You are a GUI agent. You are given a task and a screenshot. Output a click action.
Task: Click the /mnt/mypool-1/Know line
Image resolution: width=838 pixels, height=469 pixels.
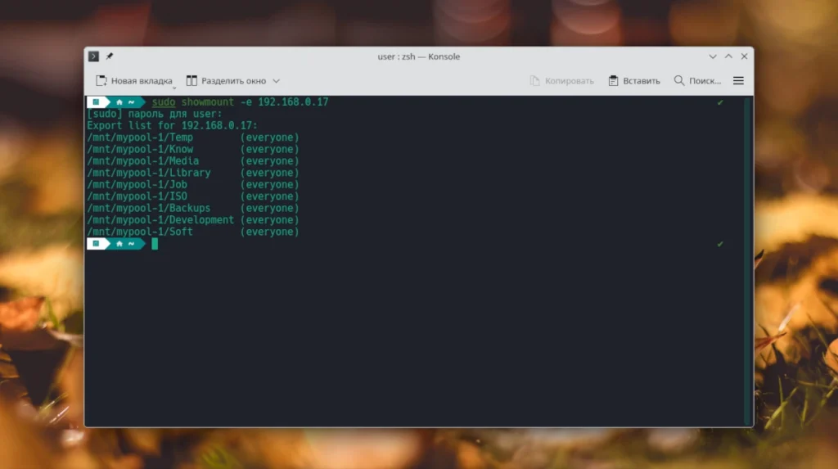(193, 149)
